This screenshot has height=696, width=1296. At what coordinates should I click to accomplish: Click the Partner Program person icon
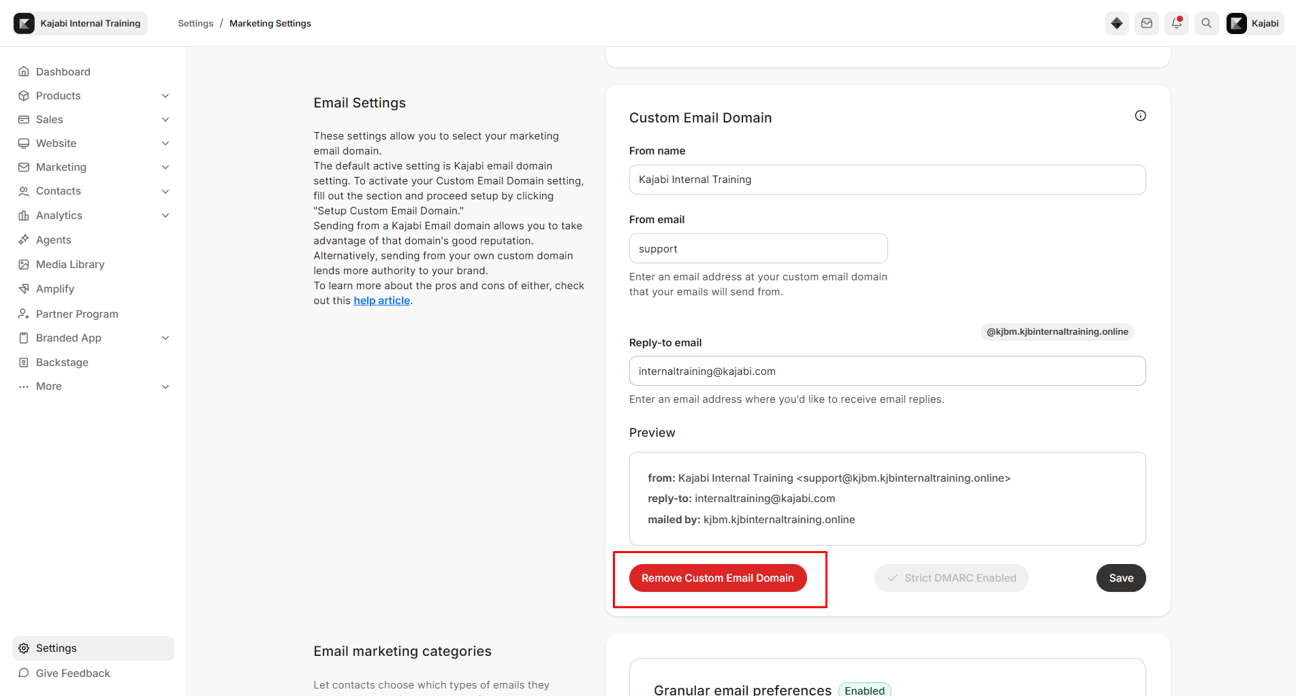point(24,314)
